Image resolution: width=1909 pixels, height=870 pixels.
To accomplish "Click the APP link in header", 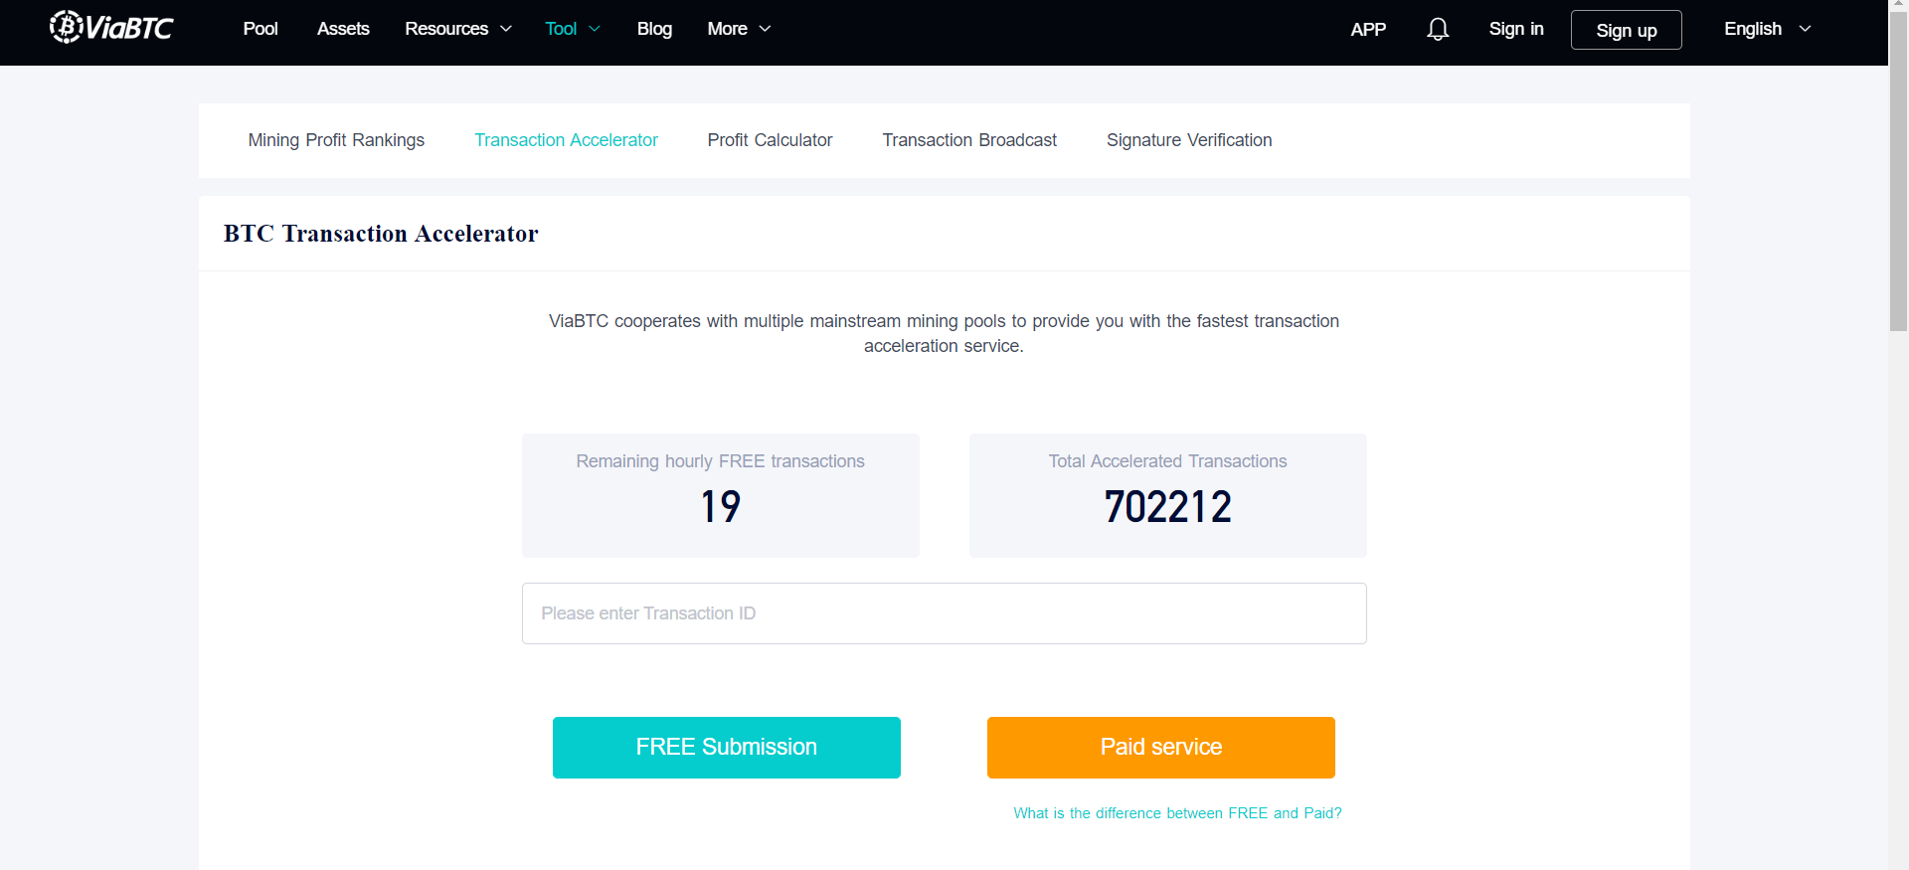I will click(1368, 29).
